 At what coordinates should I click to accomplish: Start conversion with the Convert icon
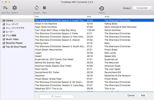[x=37, y=8]
